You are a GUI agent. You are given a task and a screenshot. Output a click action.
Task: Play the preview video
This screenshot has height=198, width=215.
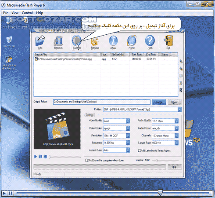pyautogui.click(x=36, y=157)
